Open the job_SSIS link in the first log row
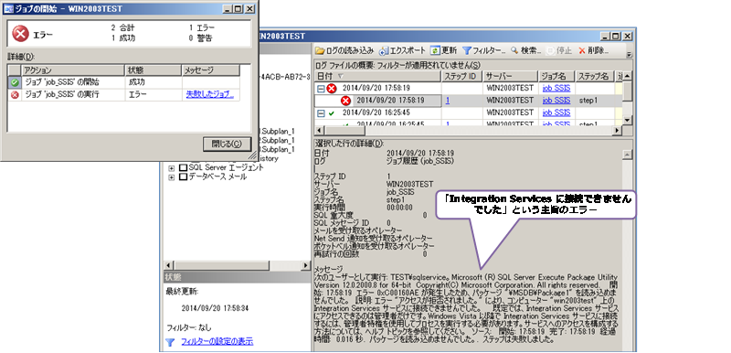This screenshot has height=353, width=731. click(556, 88)
